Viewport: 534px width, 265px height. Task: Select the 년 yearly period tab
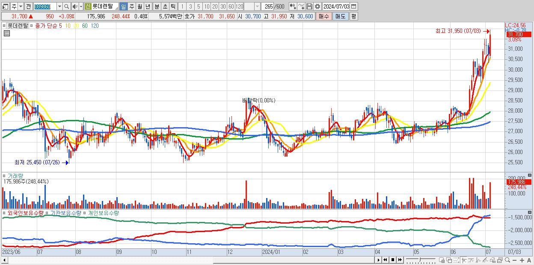tap(148, 6)
